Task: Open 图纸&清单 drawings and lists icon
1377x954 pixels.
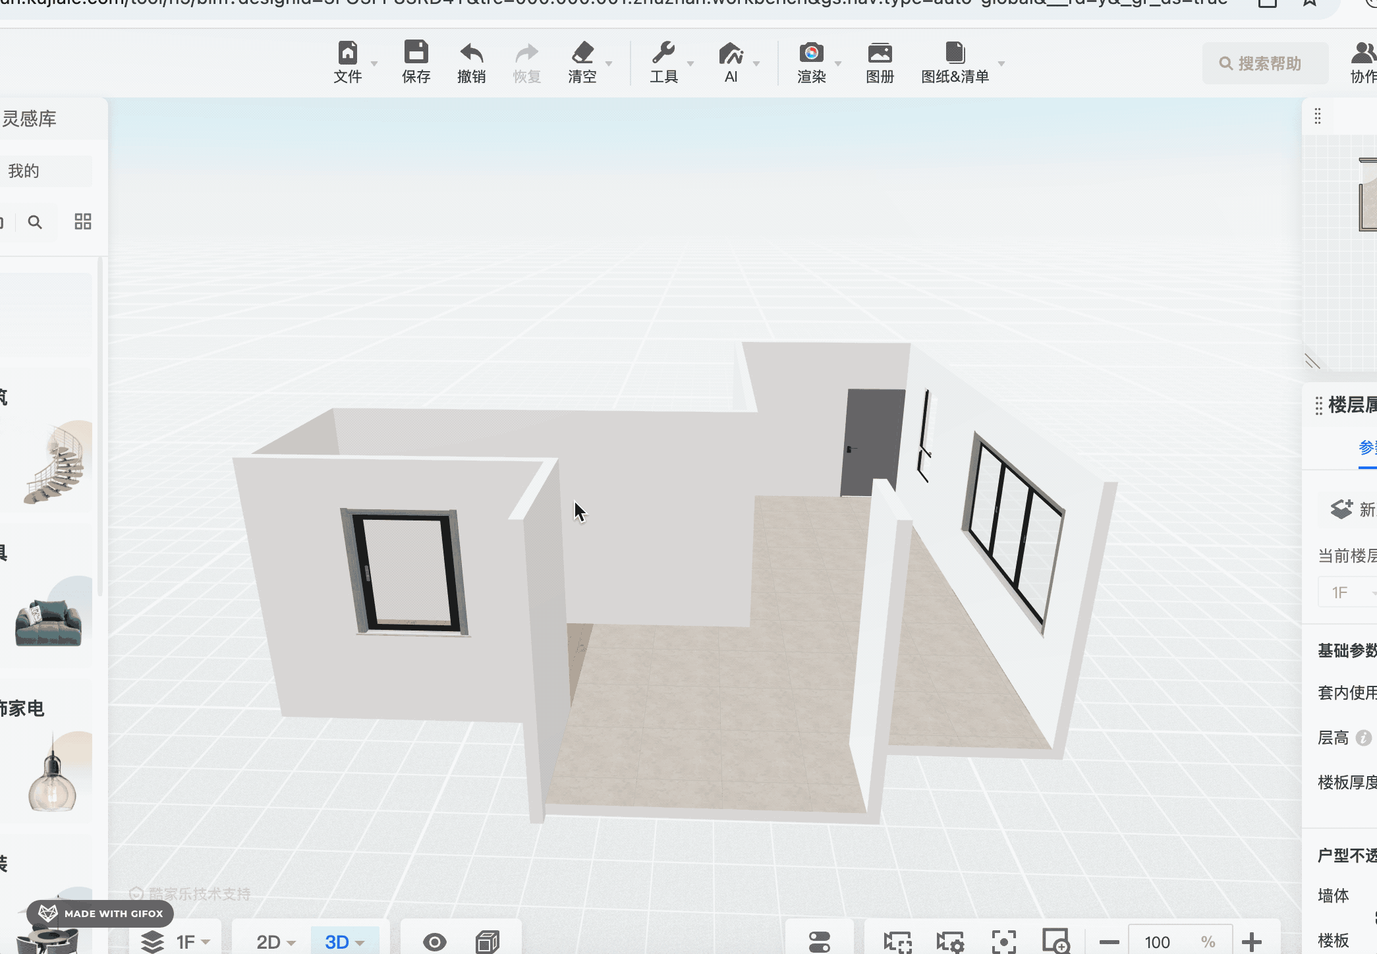Action: [x=955, y=53]
